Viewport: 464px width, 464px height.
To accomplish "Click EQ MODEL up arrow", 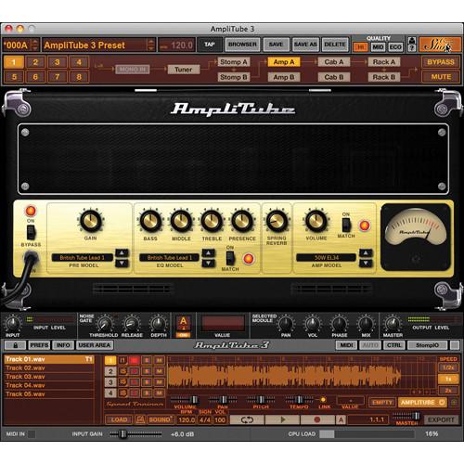I will tap(209, 253).
